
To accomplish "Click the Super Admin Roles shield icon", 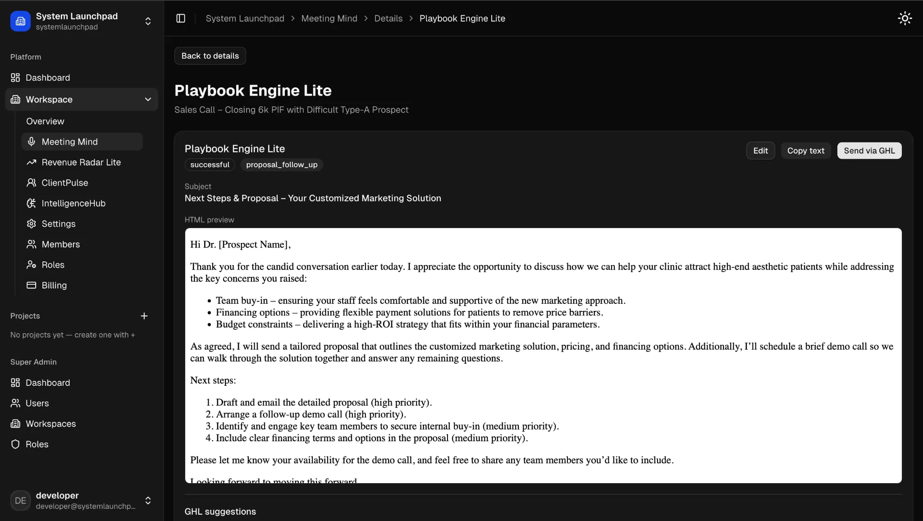I will pos(15,444).
